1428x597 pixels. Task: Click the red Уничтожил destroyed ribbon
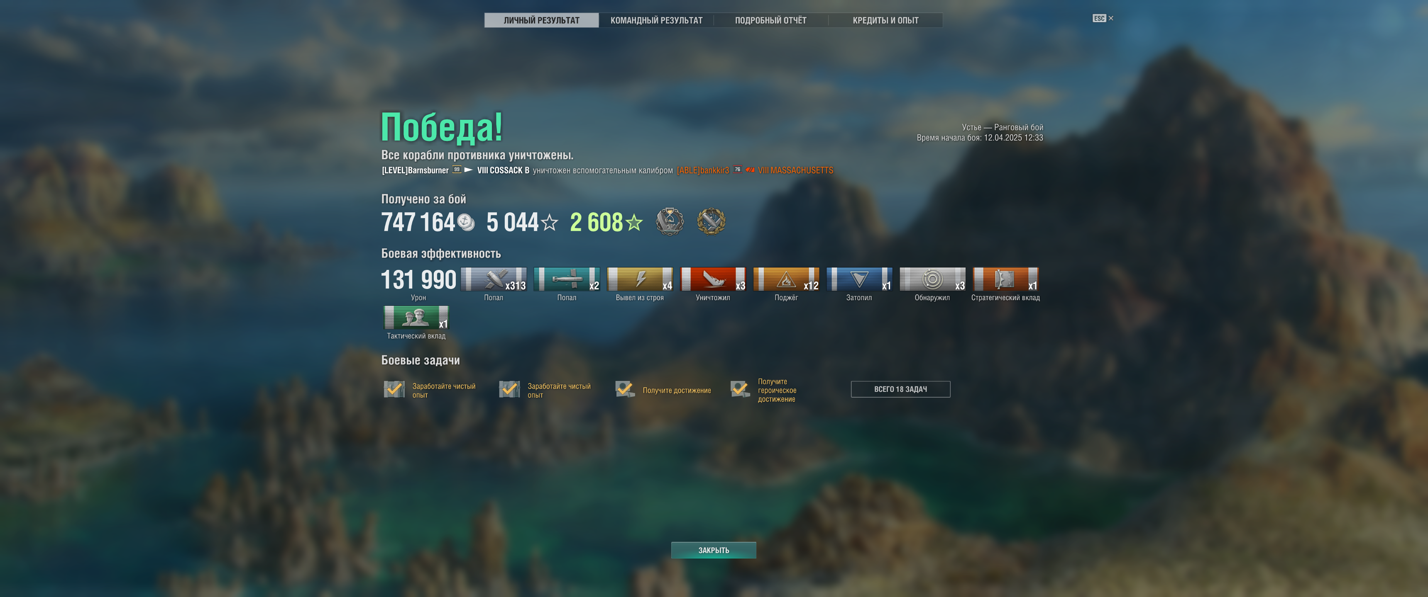[x=713, y=279]
